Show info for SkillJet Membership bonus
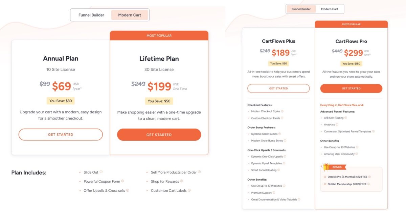 (369, 184)
